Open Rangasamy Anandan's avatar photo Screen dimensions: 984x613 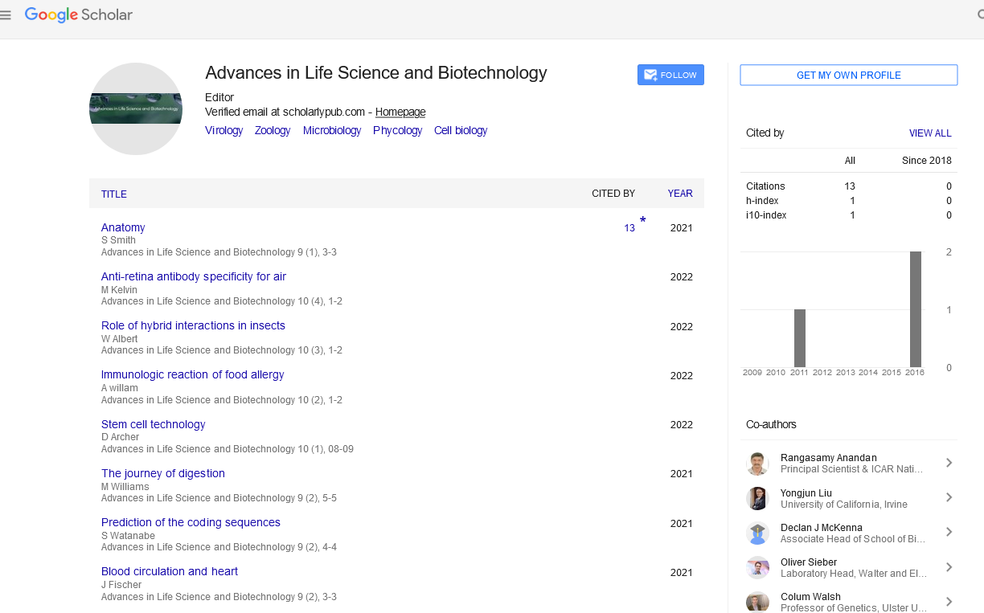(x=757, y=464)
